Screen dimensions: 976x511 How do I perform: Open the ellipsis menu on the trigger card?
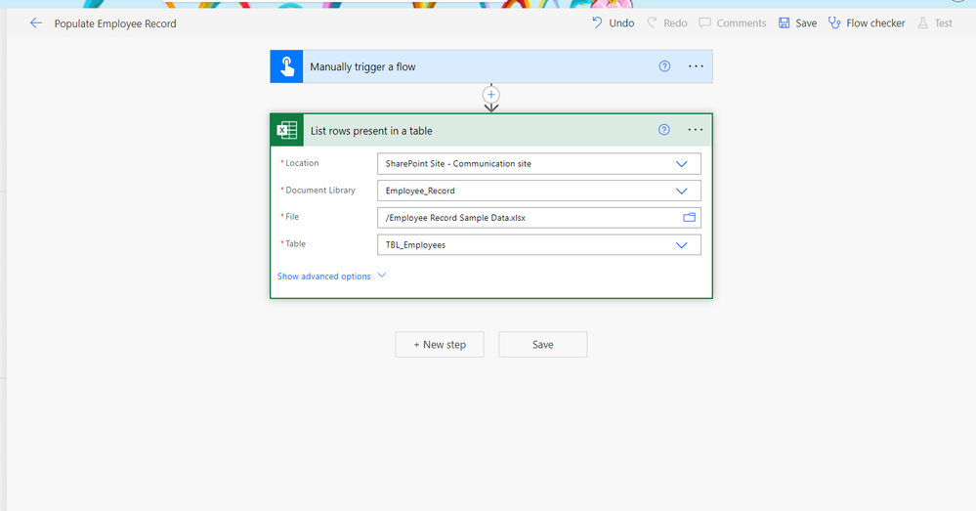point(696,66)
